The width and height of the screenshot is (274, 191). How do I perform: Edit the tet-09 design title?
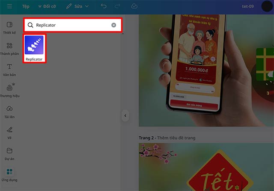247,6
